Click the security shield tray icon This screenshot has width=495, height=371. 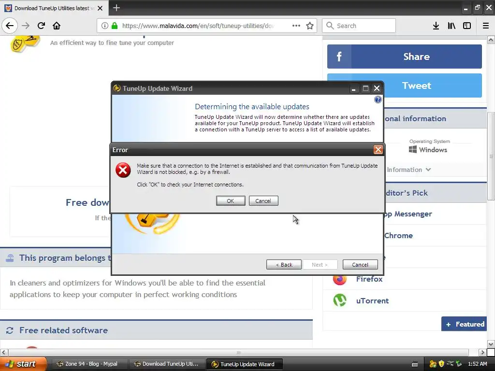click(441, 364)
